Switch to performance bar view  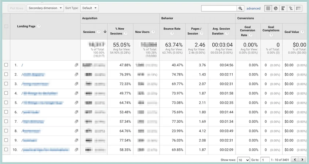click(x=283, y=8)
